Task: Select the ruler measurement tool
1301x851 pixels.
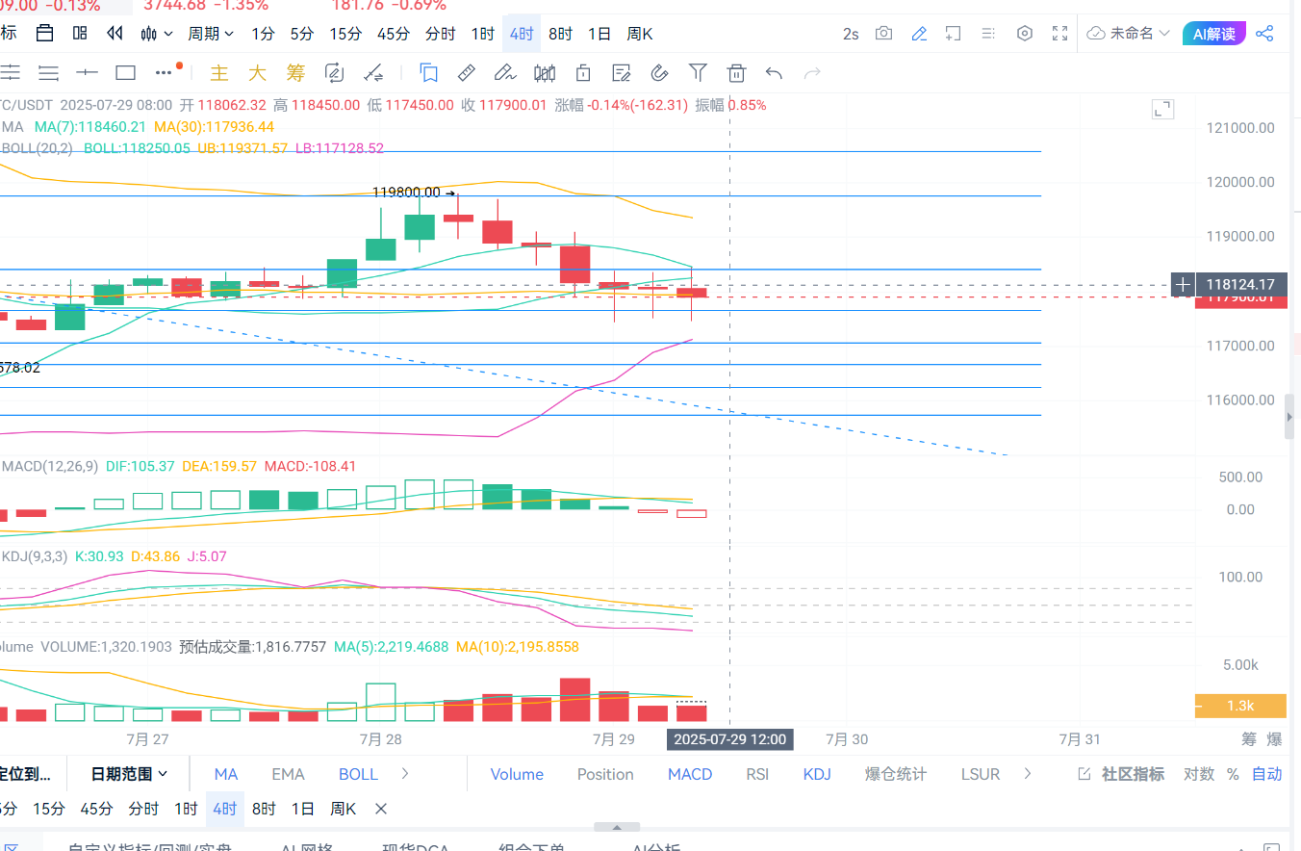Action: (467, 72)
